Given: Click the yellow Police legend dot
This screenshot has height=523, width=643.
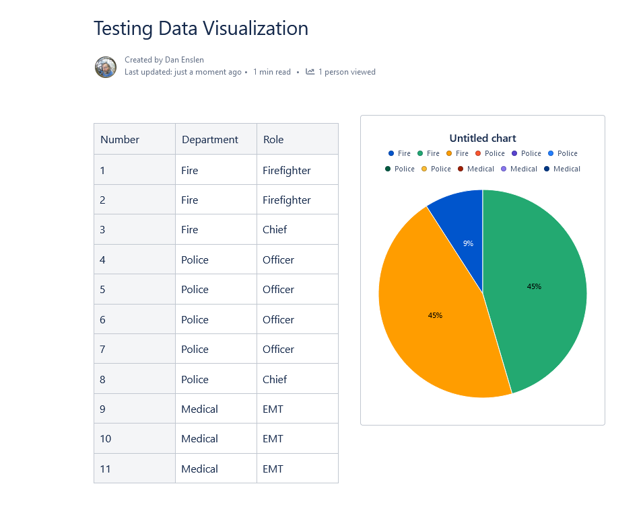Looking at the screenshot, I should (424, 169).
